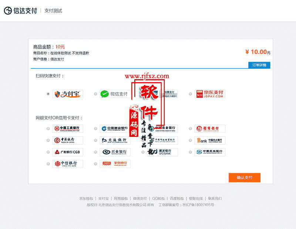
Task: Click the 商品金额:10元 text
Action: (x=49, y=47)
